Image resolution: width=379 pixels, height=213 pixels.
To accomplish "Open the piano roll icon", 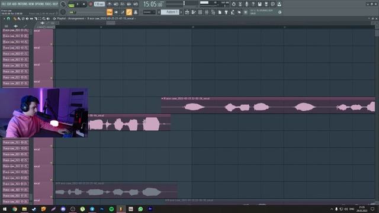I will point(194,12).
